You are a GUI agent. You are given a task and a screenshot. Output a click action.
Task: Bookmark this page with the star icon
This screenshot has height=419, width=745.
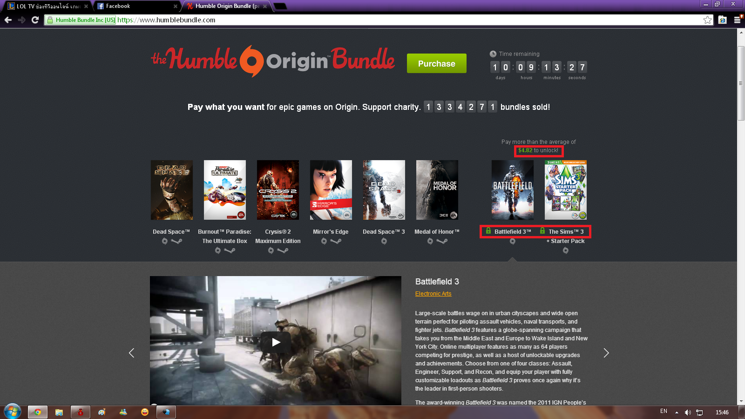coord(708,20)
